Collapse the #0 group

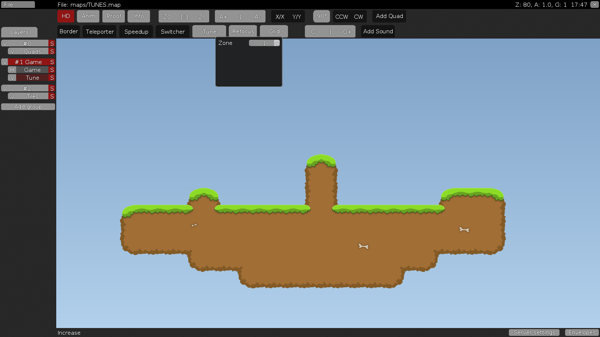(5, 43)
